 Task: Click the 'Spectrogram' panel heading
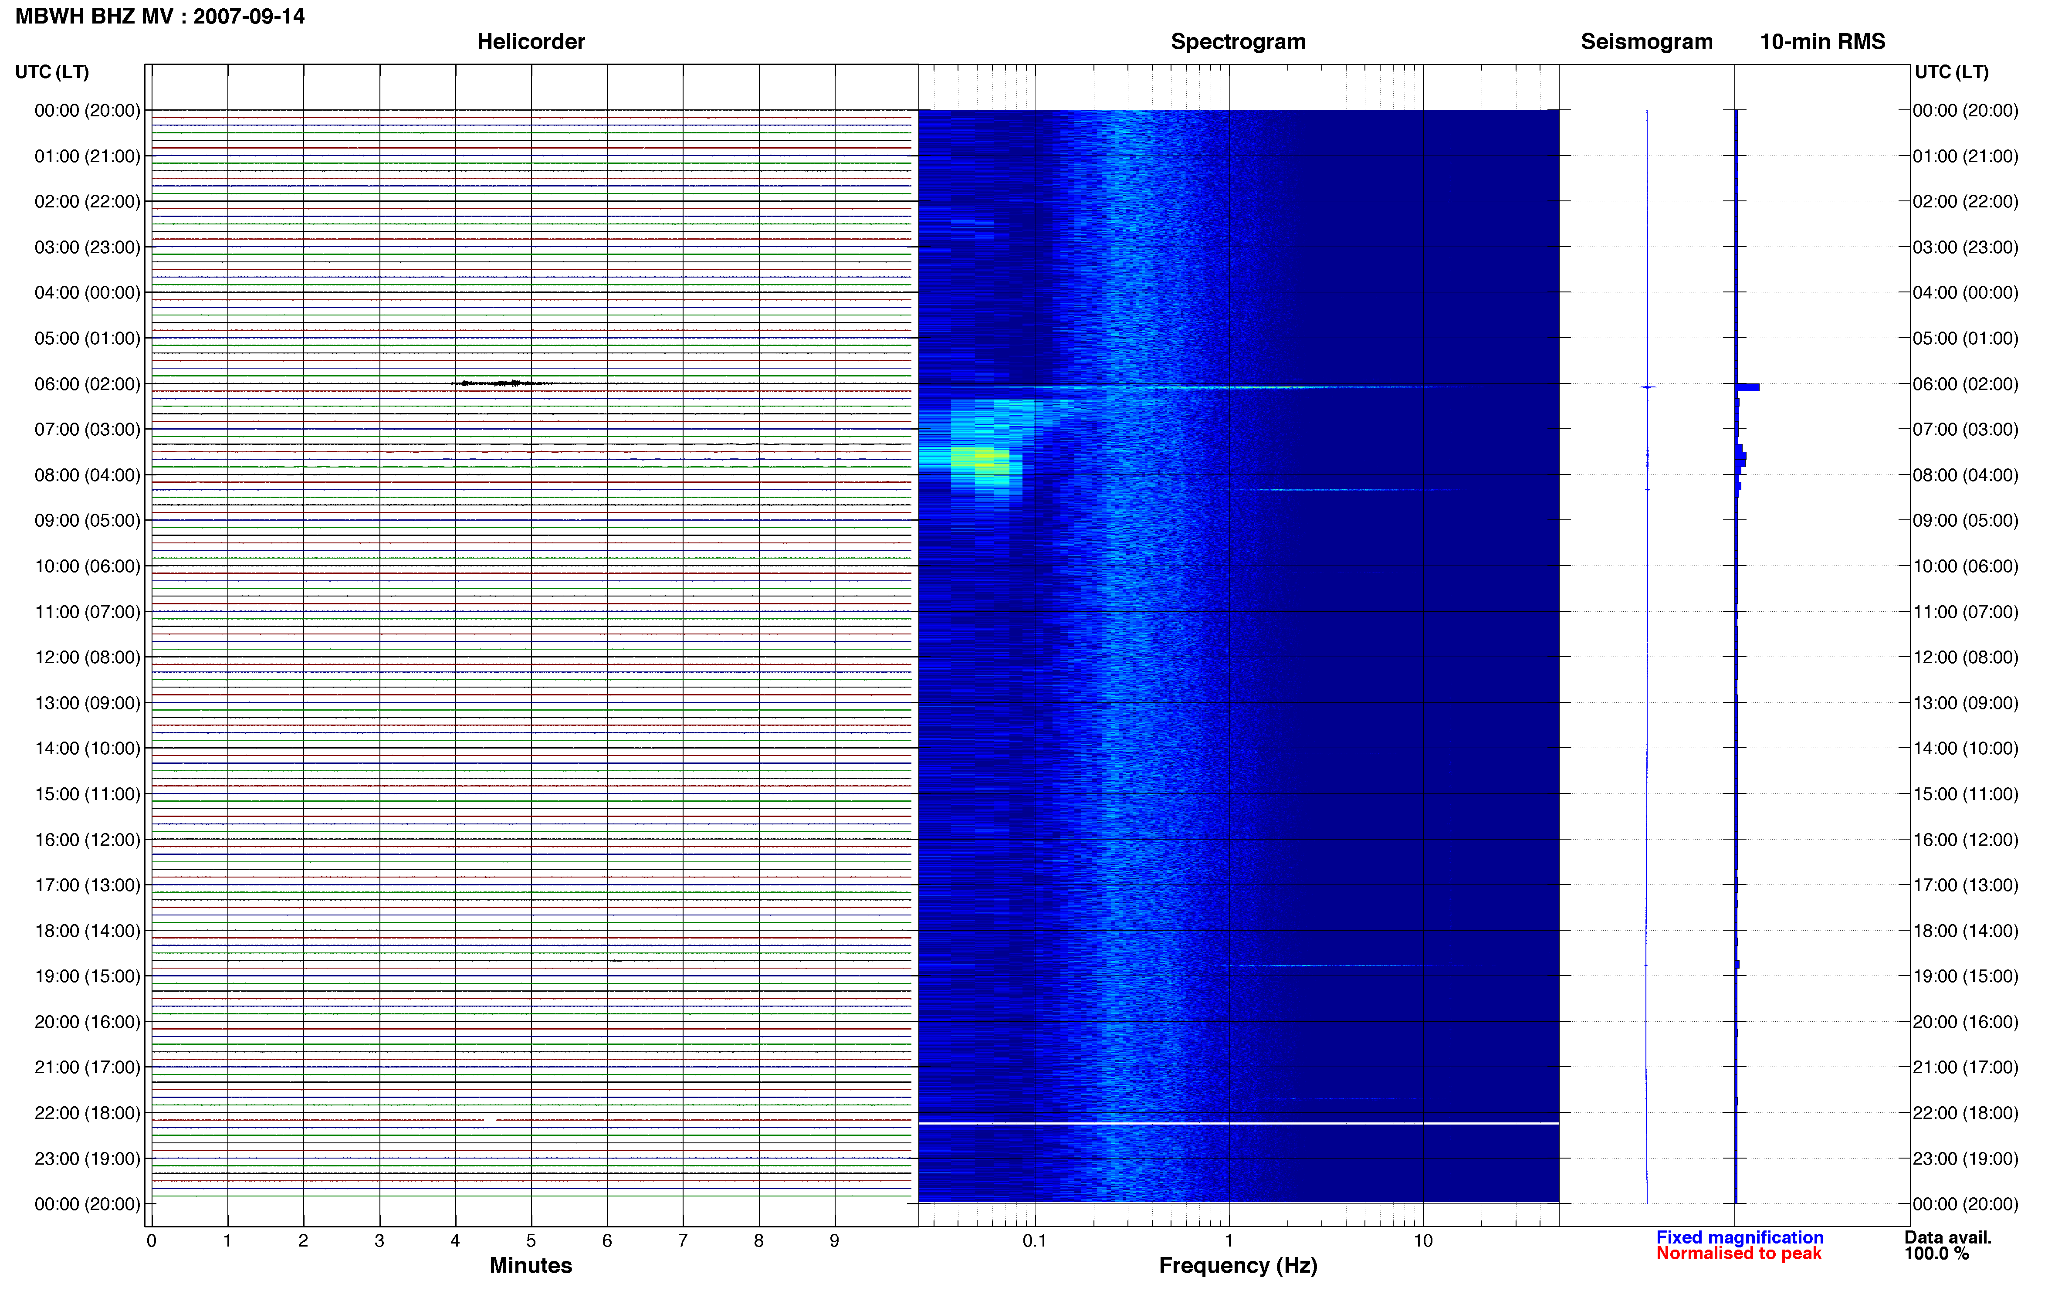click(1238, 42)
